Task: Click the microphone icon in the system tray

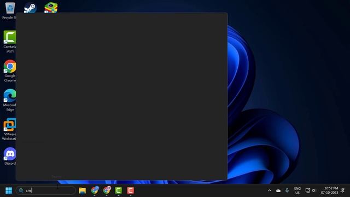Action: pyautogui.click(x=287, y=190)
